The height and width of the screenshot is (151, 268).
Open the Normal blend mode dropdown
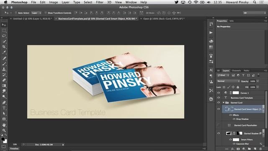click(x=228, y=81)
